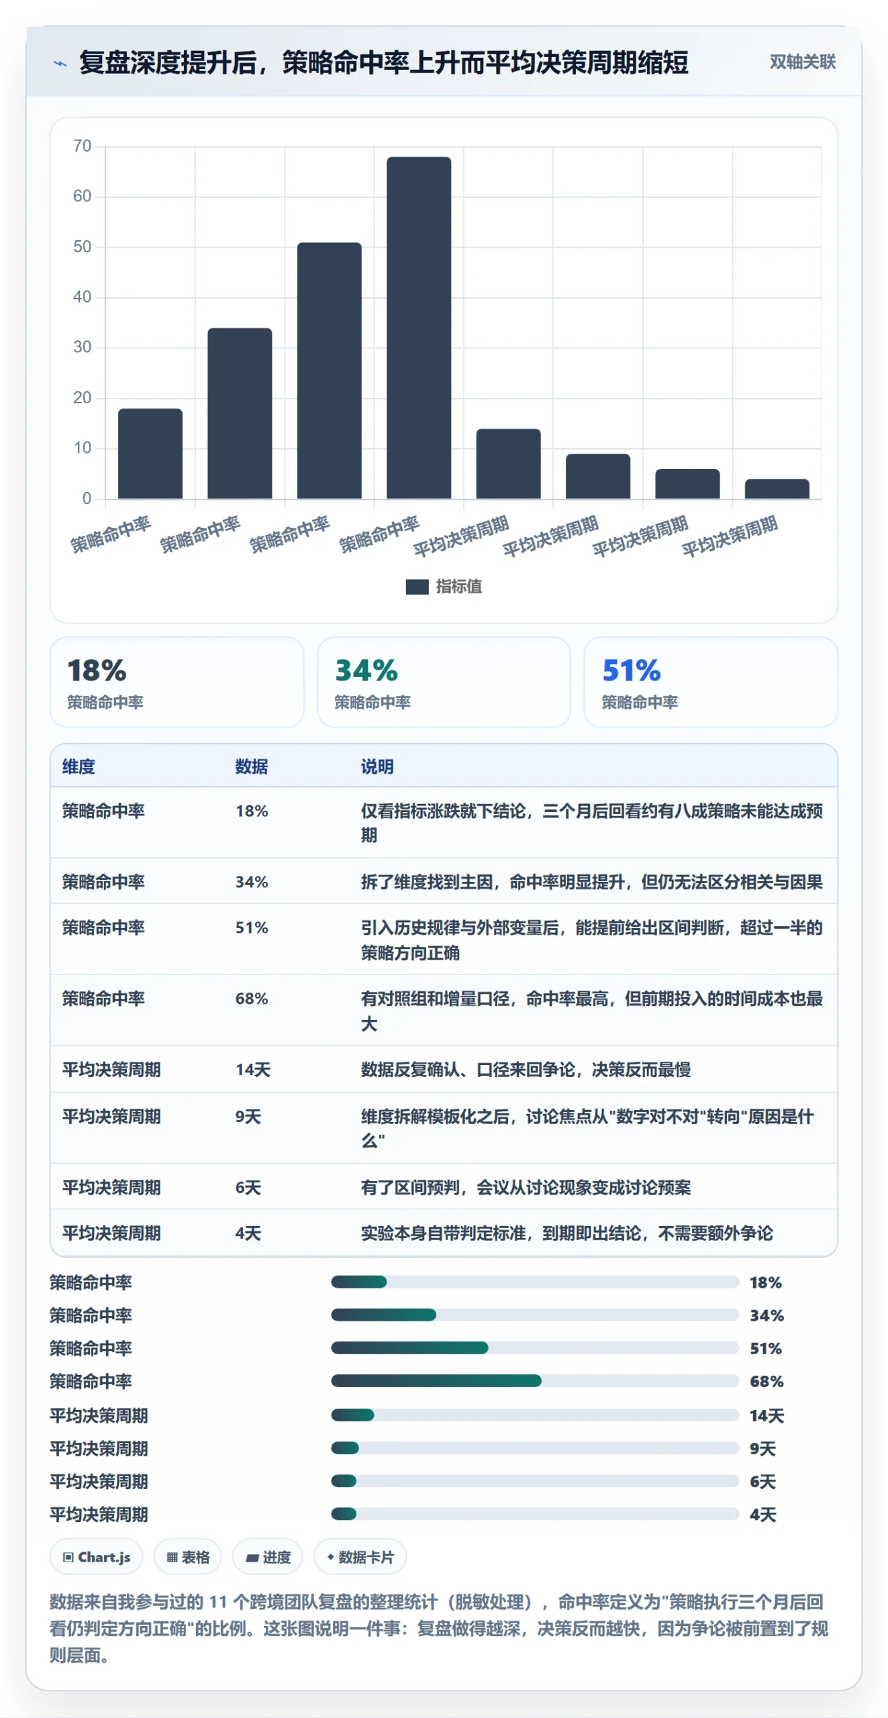
Task: Click the bar icon in the 进度 tag
Action: tap(252, 1558)
